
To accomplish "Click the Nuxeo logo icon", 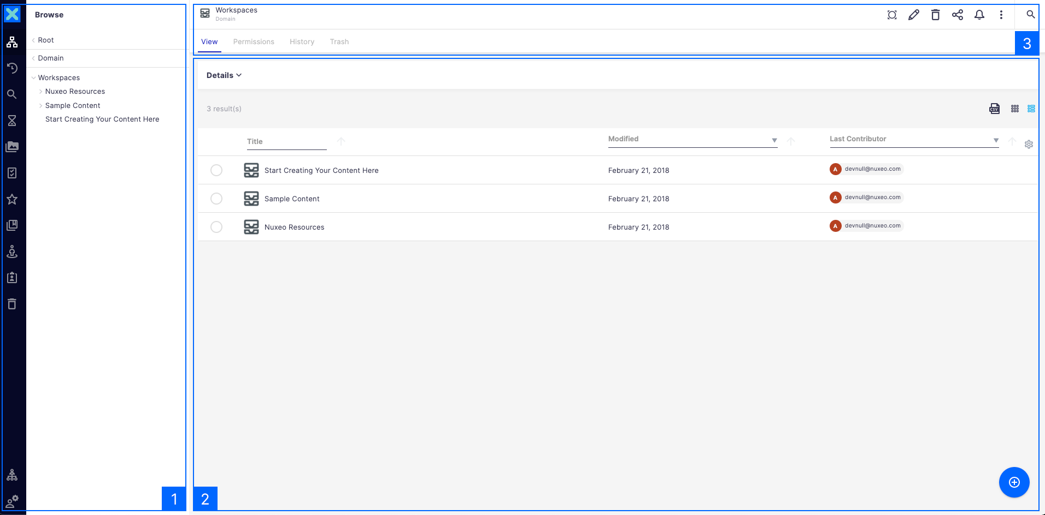I will click(12, 14).
